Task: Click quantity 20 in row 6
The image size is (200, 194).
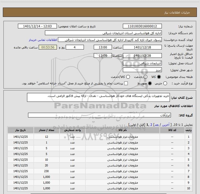Action: pyautogui.click(x=46, y=165)
